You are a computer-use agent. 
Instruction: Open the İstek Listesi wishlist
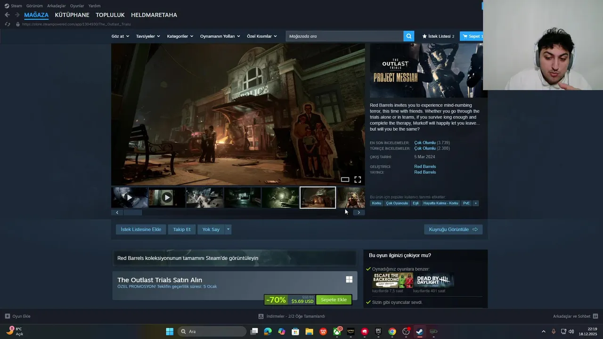(438, 36)
